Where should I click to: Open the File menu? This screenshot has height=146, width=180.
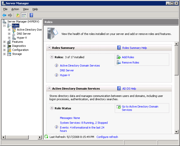[x=5, y=9]
